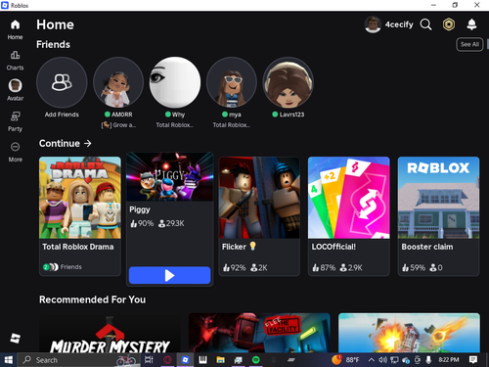Click the Windows taskbar Search box
This screenshot has height=367, width=489.
[78, 360]
